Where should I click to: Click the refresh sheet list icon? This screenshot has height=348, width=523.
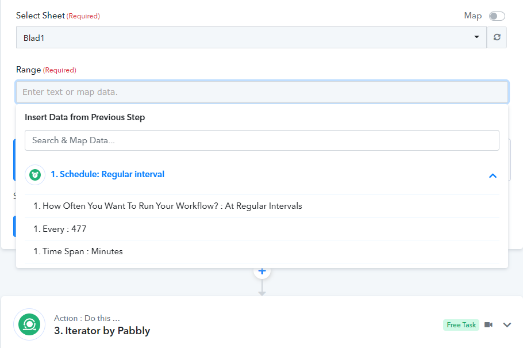[497, 37]
